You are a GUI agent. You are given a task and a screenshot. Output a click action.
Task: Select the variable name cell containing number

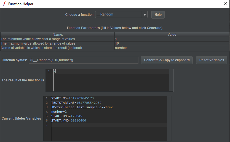point(172,48)
